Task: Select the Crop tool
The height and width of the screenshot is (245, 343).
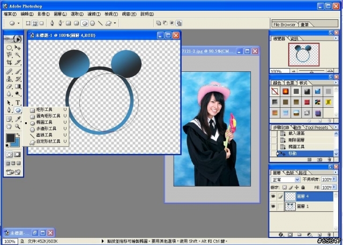Action: (9, 62)
